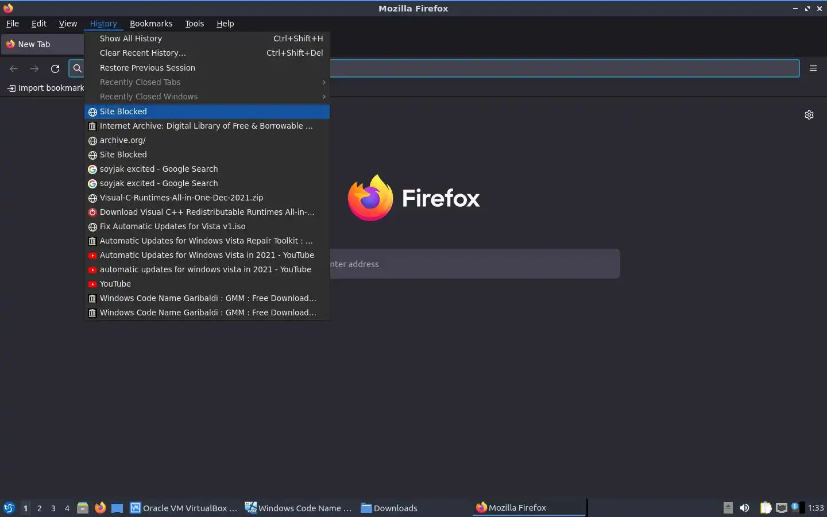The width and height of the screenshot is (827, 517).
Task: Select Show All History
Action: click(207, 38)
